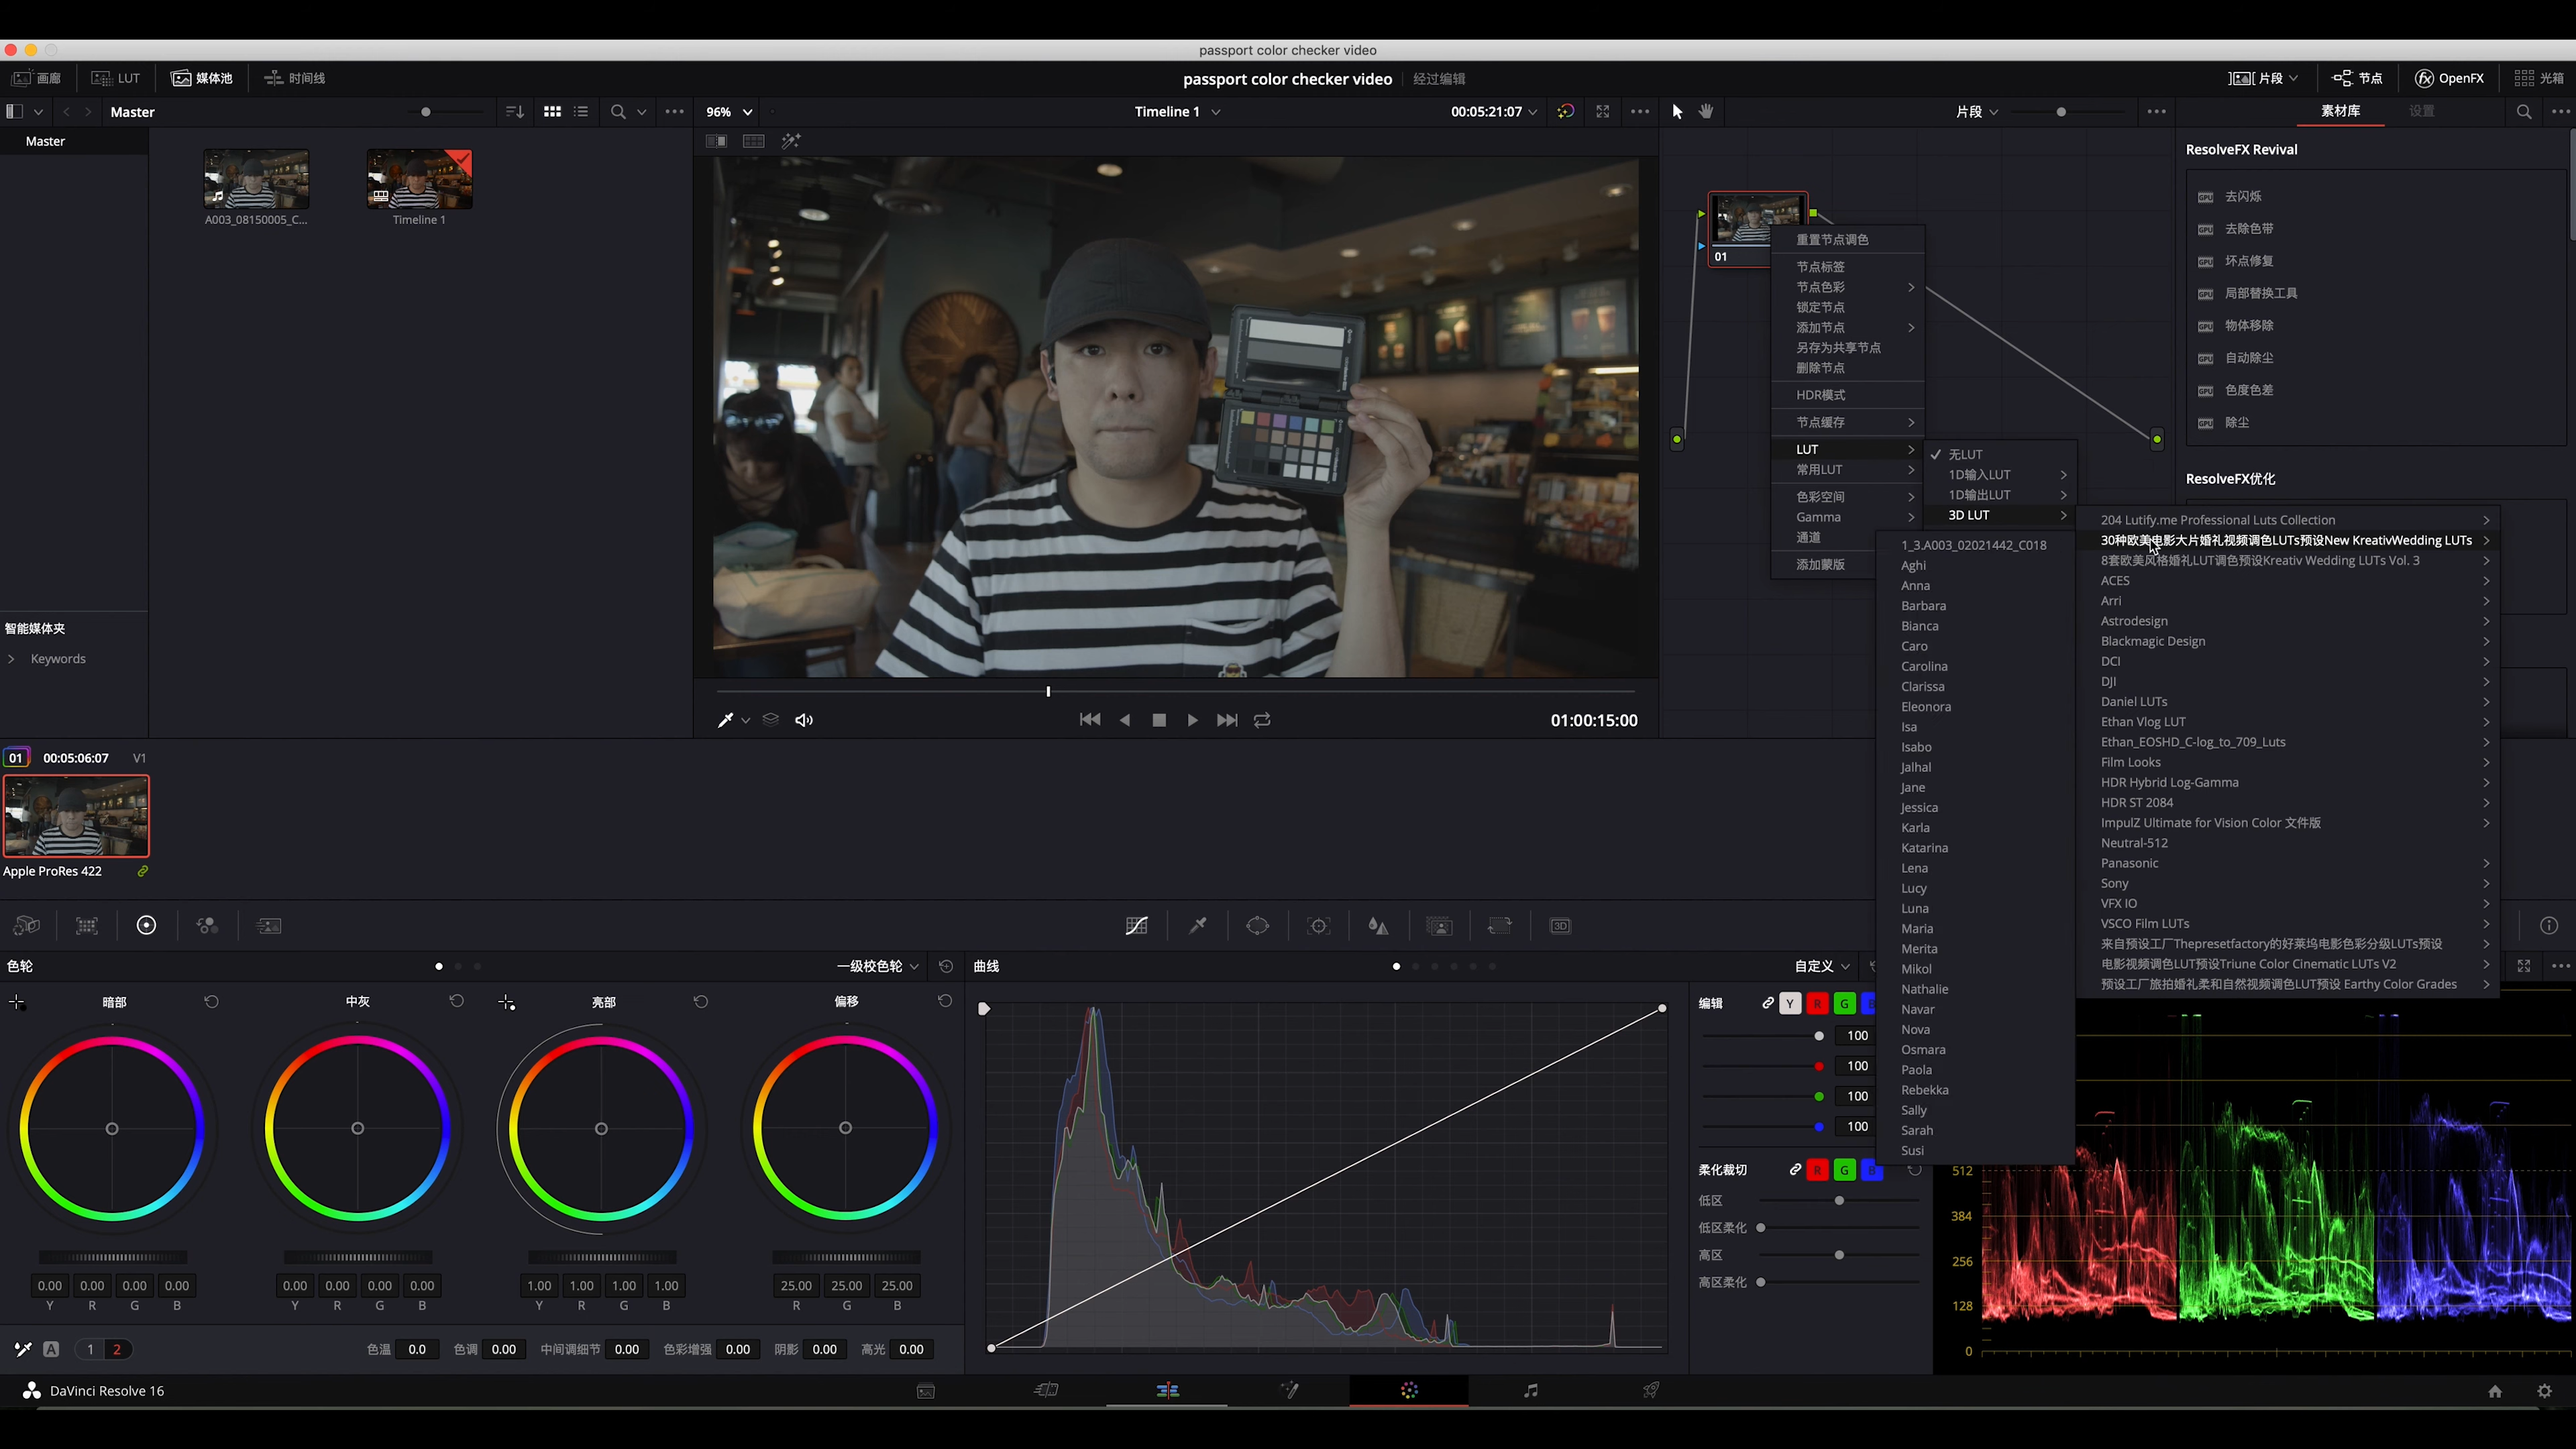Open the 媒体池 media pool button
2576x1449 pixels.
click(202, 78)
